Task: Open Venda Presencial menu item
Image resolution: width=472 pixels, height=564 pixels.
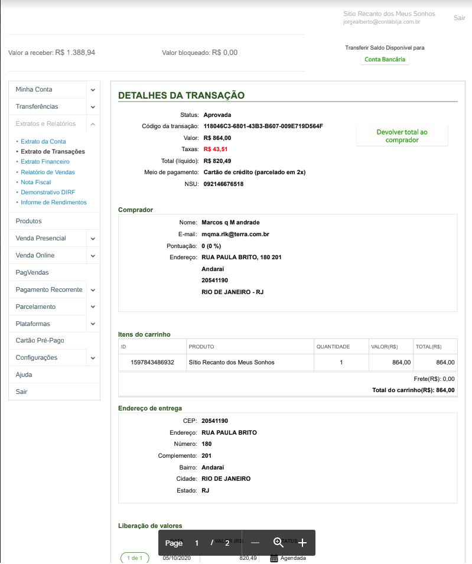Action: pyautogui.click(x=41, y=238)
